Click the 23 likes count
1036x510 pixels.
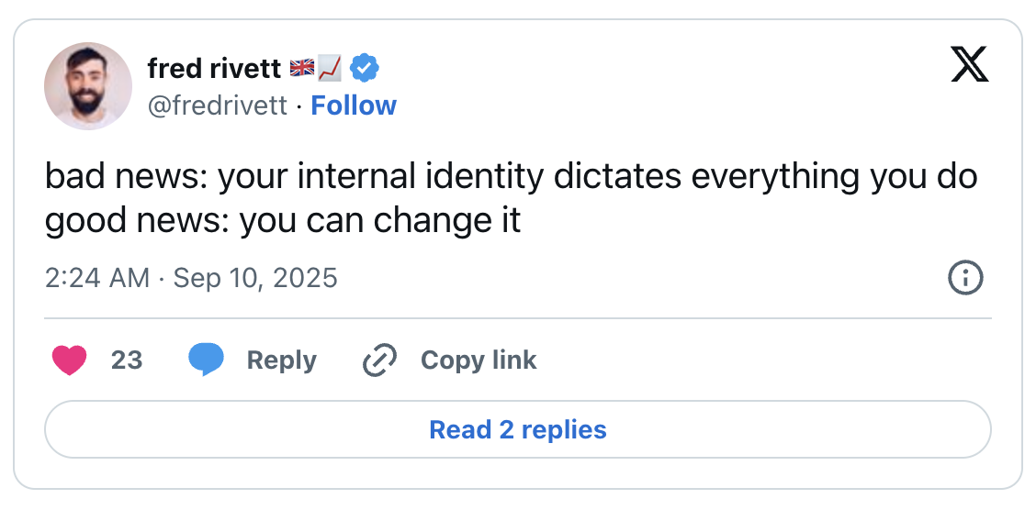coord(127,360)
